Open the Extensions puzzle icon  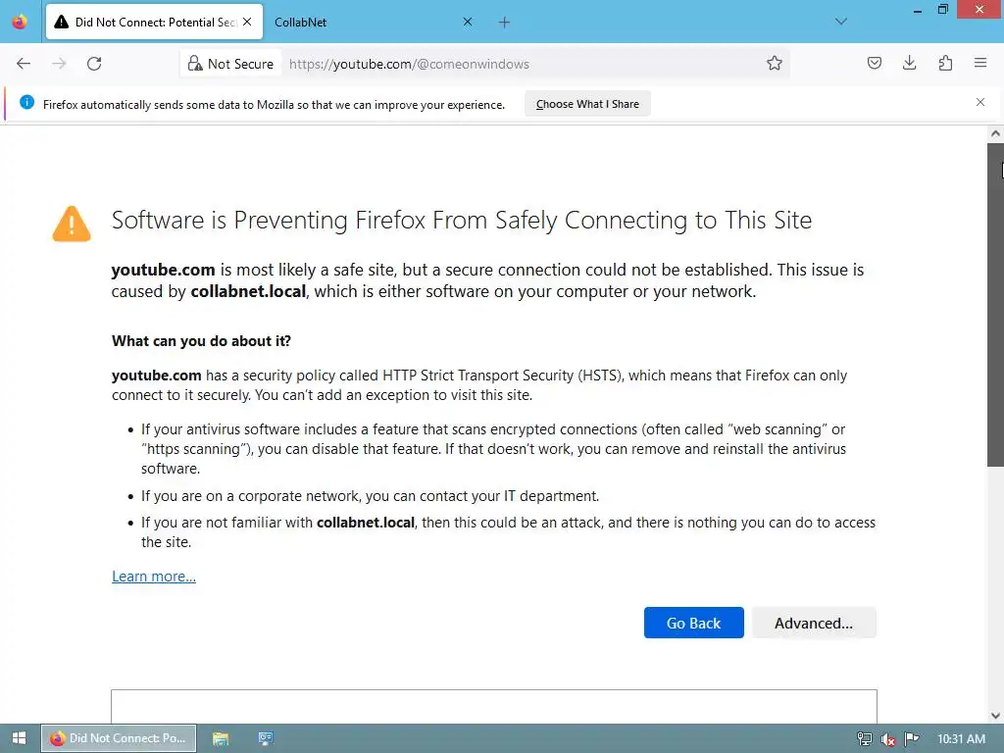pyautogui.click(x=945, y=63)
